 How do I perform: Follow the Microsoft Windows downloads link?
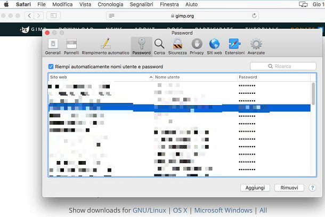[x=223, y=211]
